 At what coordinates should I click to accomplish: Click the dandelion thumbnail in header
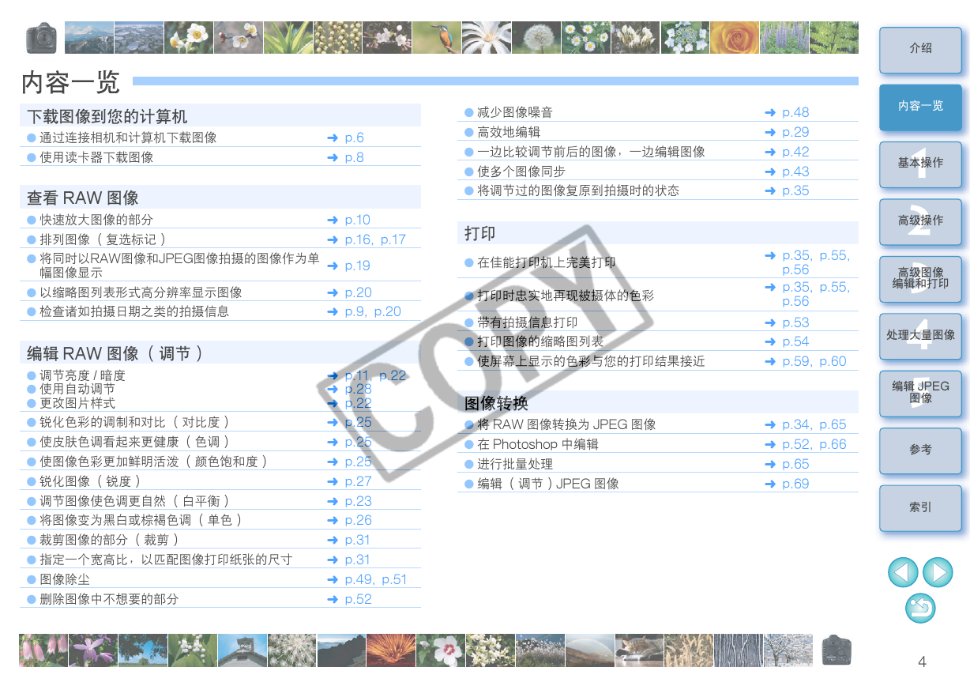pyautogui.click(x=536, y=37)
